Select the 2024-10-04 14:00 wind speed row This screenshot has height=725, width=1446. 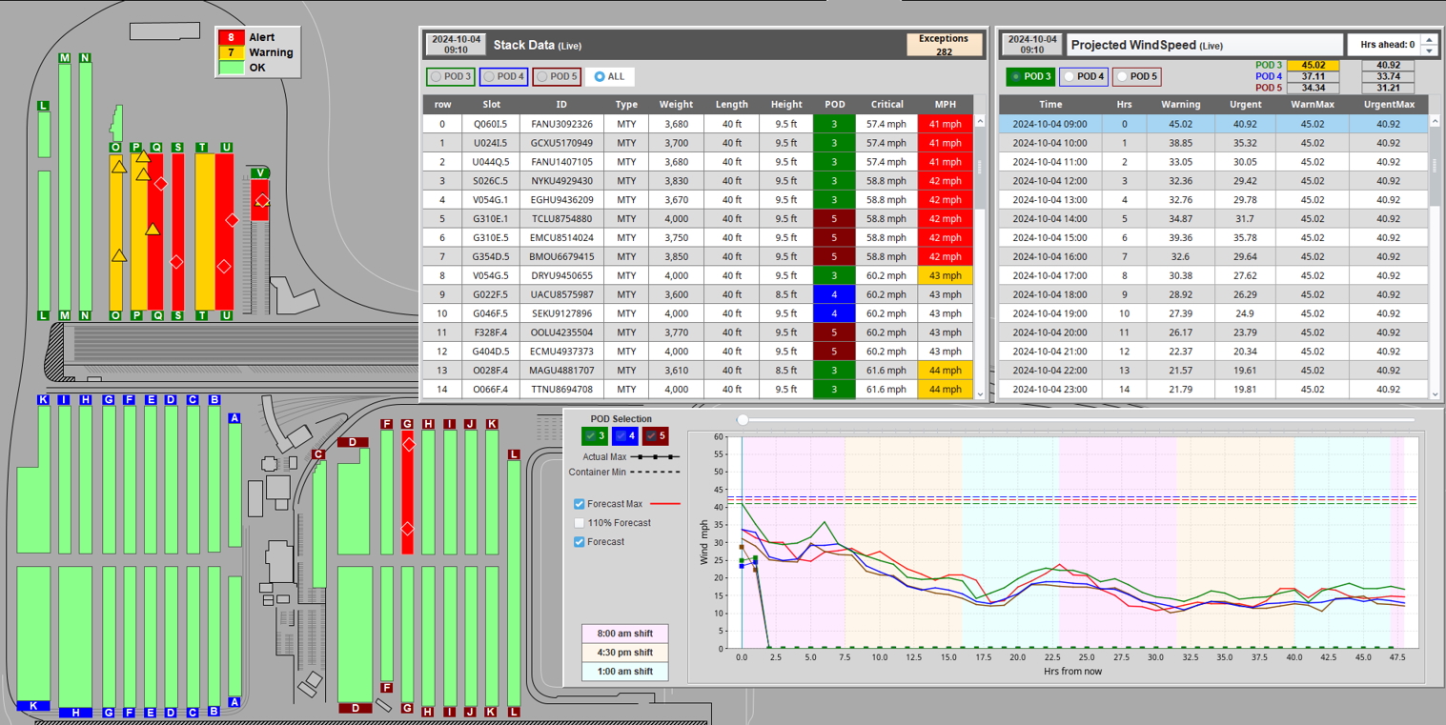(x=1049, y=219)
